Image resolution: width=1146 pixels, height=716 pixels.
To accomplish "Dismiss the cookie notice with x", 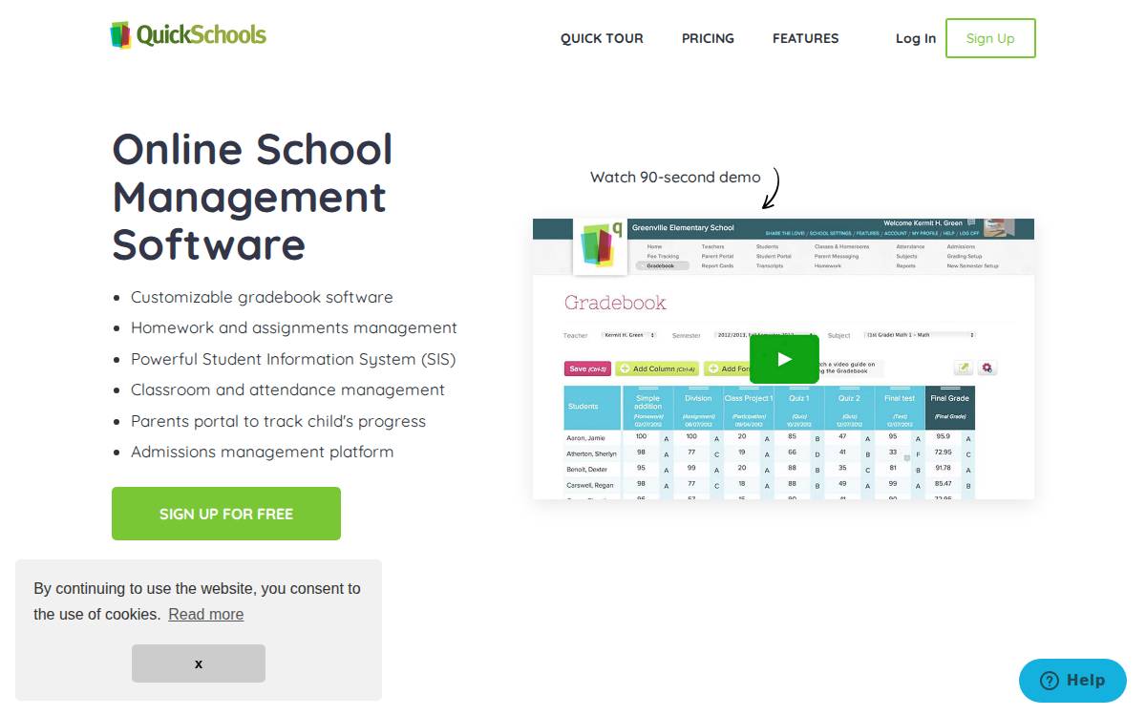I will tap(199, 663).
